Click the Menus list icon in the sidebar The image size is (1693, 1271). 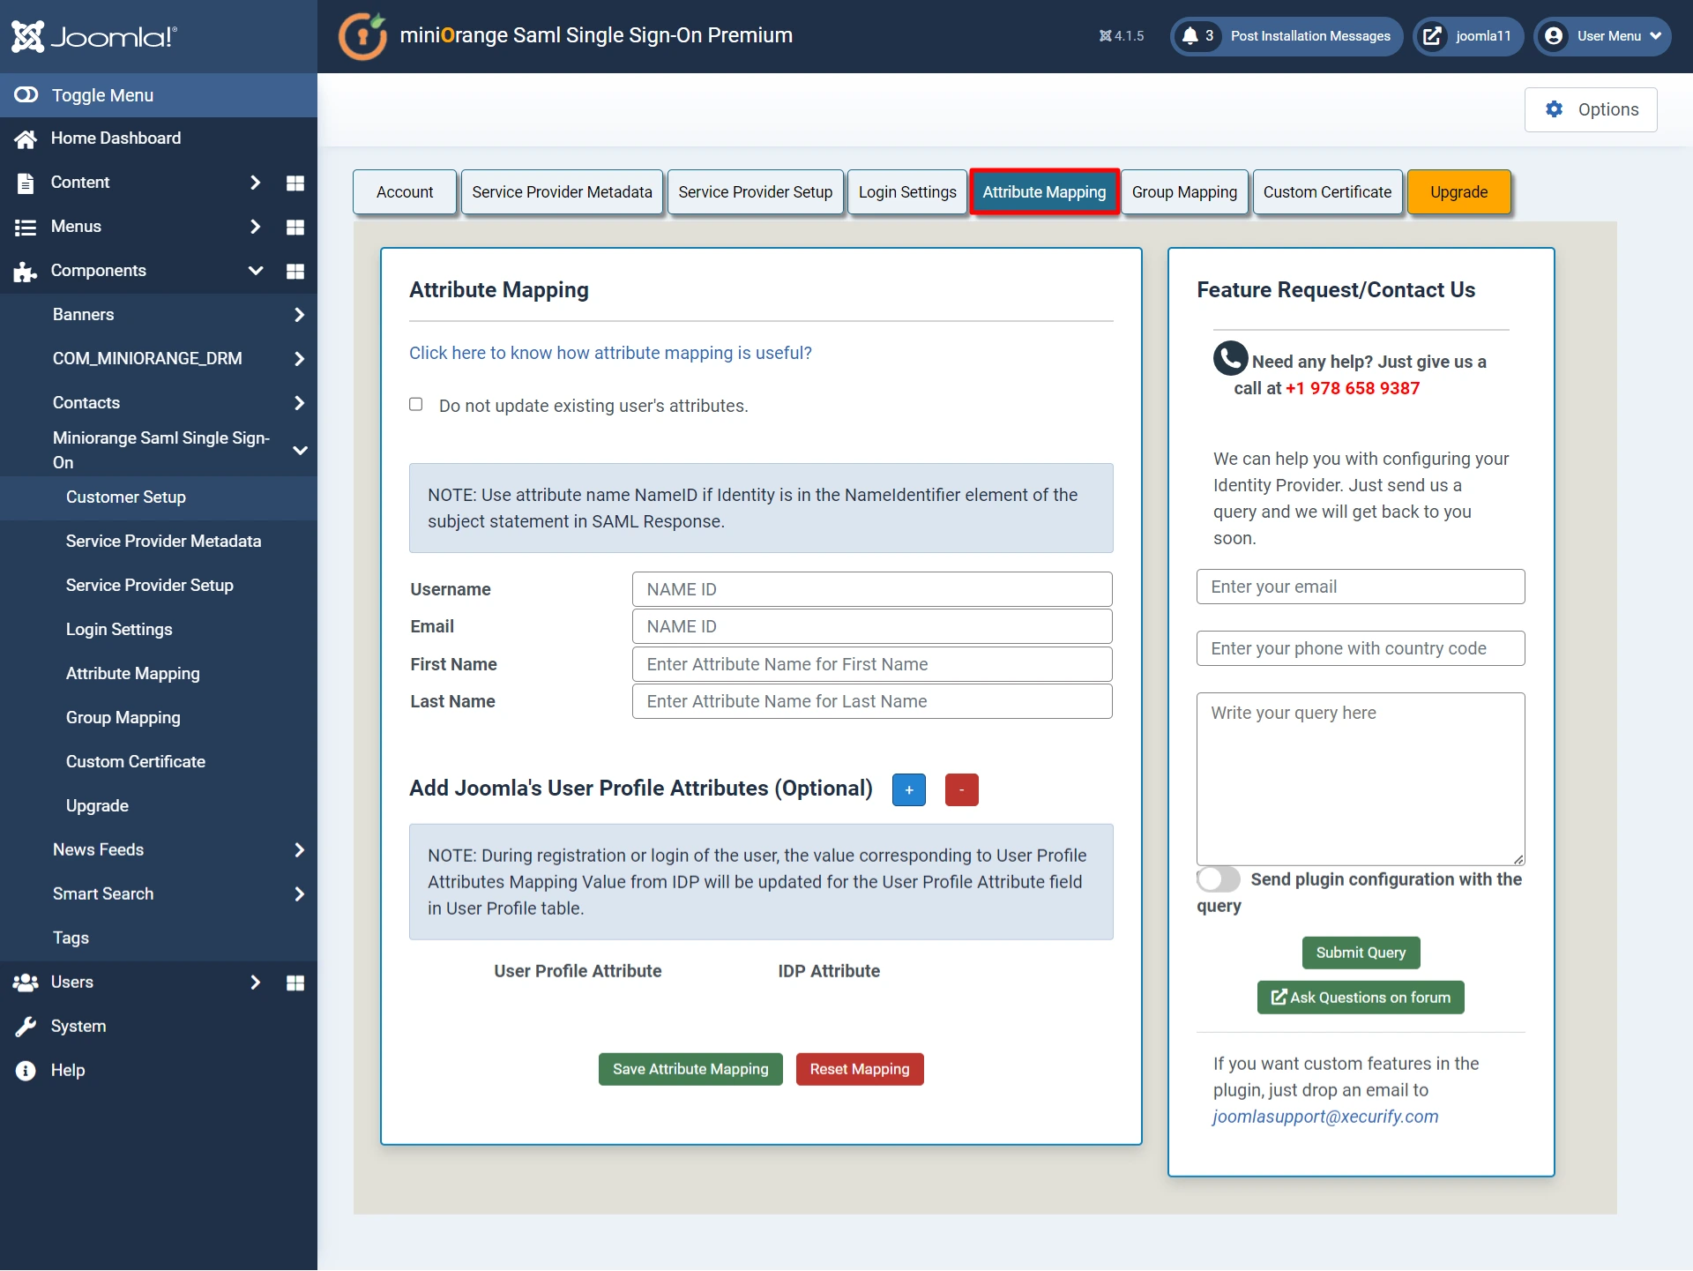coord(26,227)
